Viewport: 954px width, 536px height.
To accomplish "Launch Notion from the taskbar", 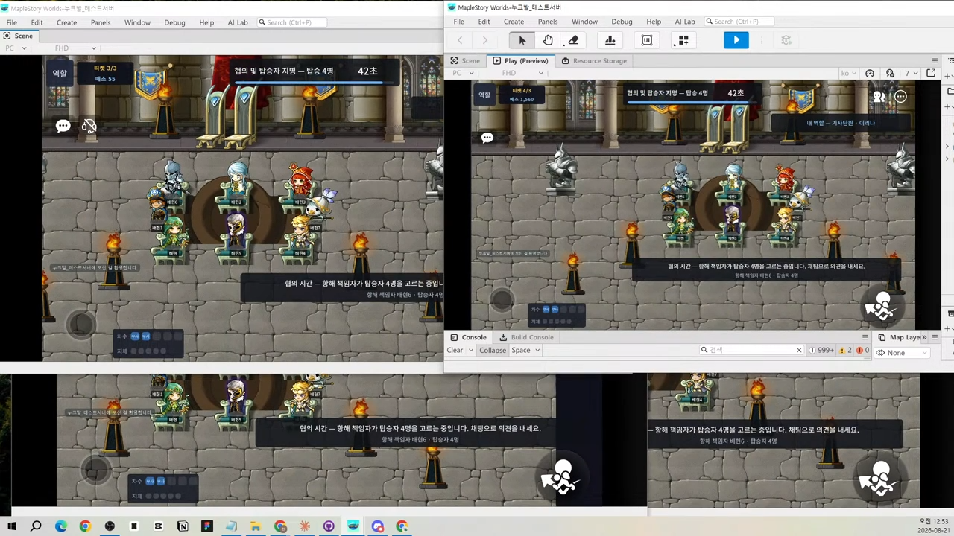I will pyautogui.click(x=183, y=526).
